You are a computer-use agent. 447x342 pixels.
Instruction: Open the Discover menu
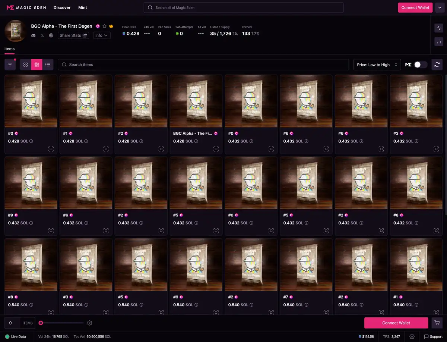[x=62, y=7]
